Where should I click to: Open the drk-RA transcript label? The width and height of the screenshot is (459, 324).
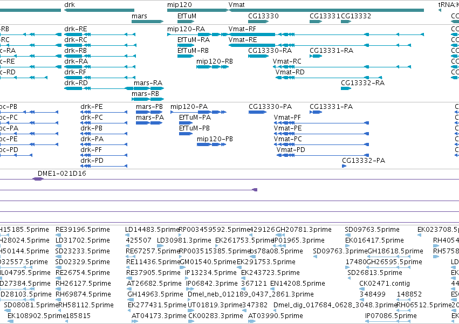tap(76, 61)
